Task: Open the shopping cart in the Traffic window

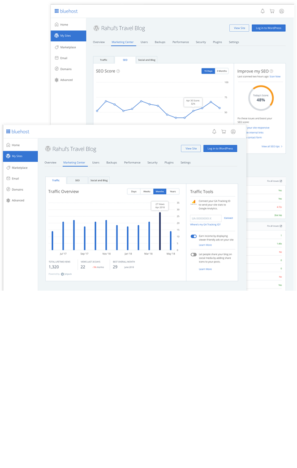Action: click(x=224, y=132)
